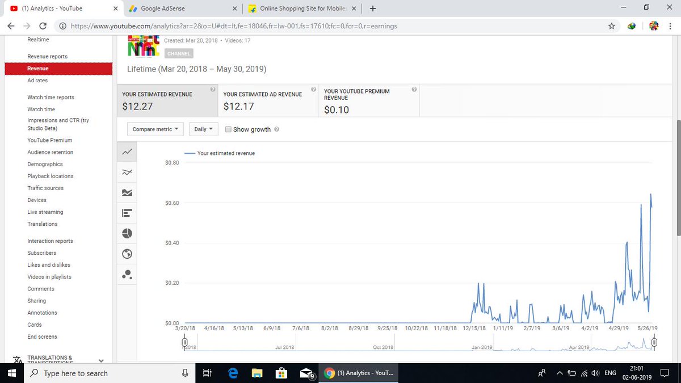
Task: Click the ENG language indicator
Action: (610, 373)
